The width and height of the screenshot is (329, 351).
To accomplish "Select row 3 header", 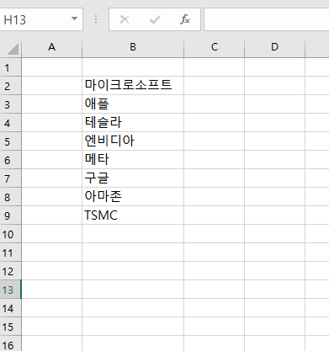I will (x=10, y=104).
